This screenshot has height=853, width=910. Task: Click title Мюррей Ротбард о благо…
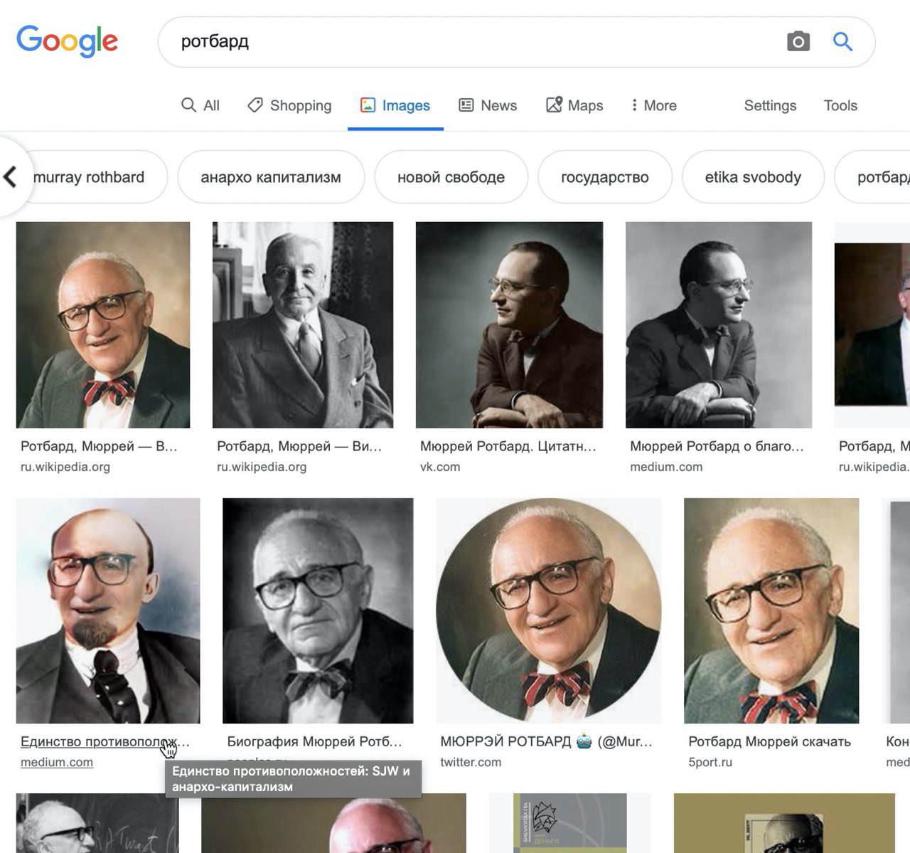717,446
